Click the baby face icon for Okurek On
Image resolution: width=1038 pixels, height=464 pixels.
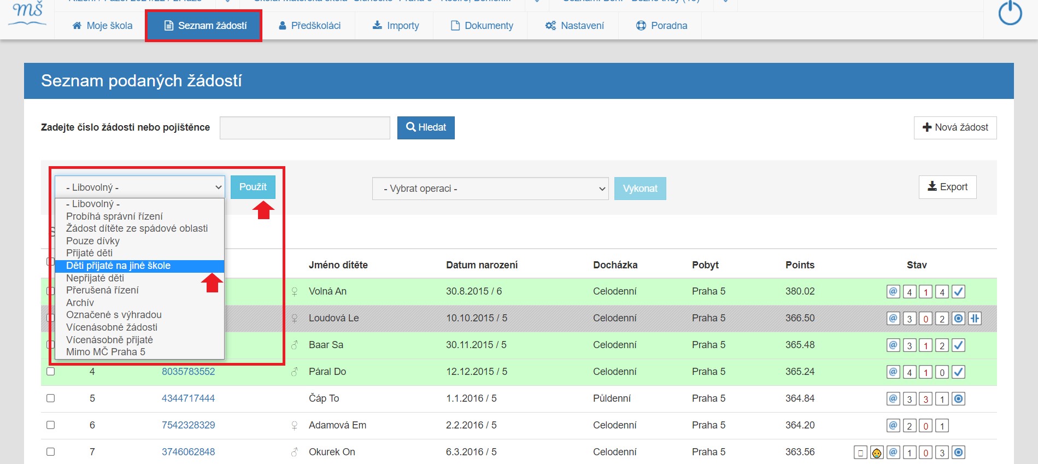pos(877,453)
